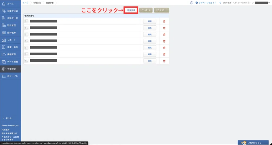The width and height of the screenshot is (272, 145).
Task: Click 編集 button in the third row
Action: point(150,34)
